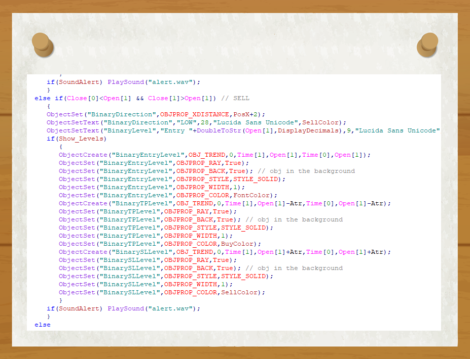Click the "else if" keyword before Close[0]
Image resolution: width=470 pixels, height=359 pixels.
point(49,98)
